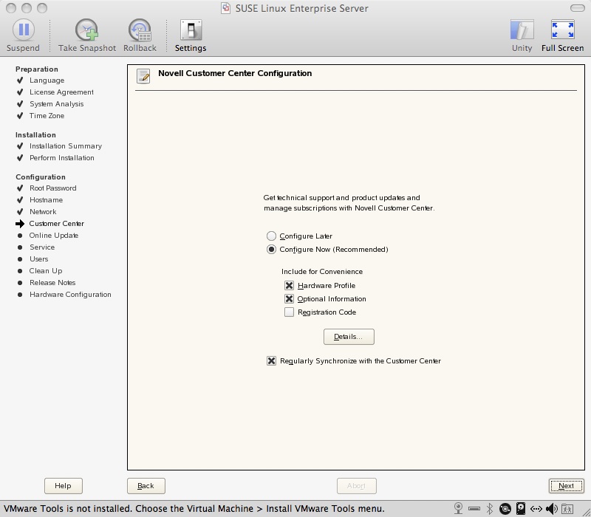The image size is (591, 517).
Task: Click Online Update step
Action: (53, 235)
